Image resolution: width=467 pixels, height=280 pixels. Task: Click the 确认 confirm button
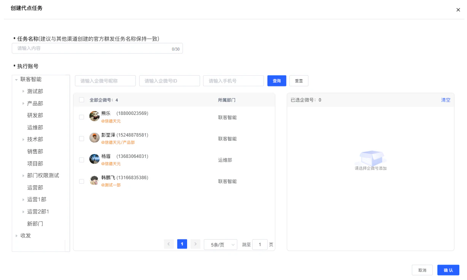click(448, 270)
